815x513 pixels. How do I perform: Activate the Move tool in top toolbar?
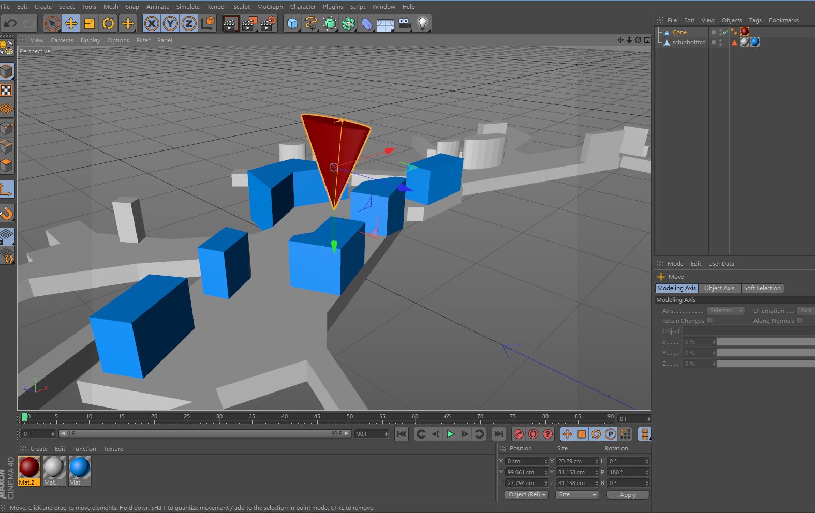(x=71, y=23)
